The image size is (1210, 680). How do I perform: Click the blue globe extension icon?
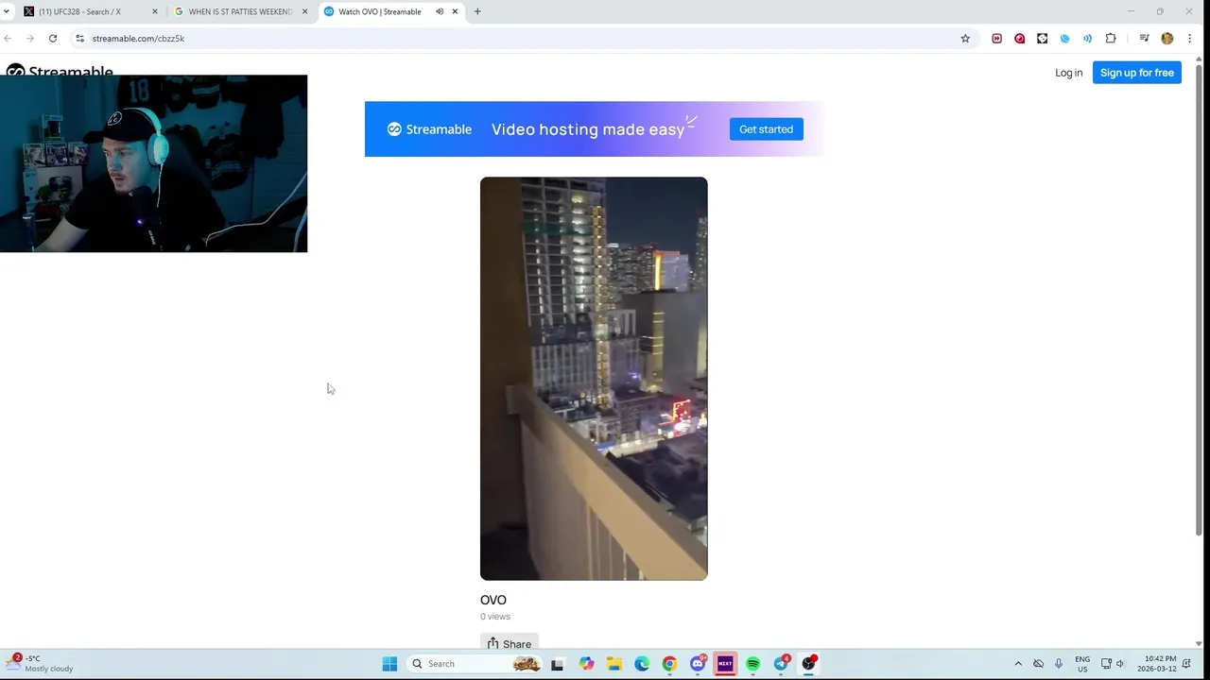[1064, 39]
